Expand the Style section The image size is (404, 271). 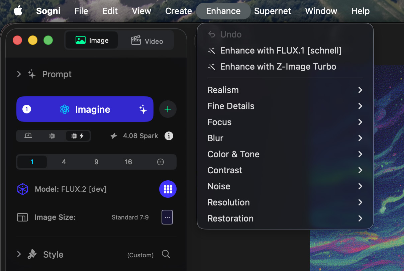point(19,254)
